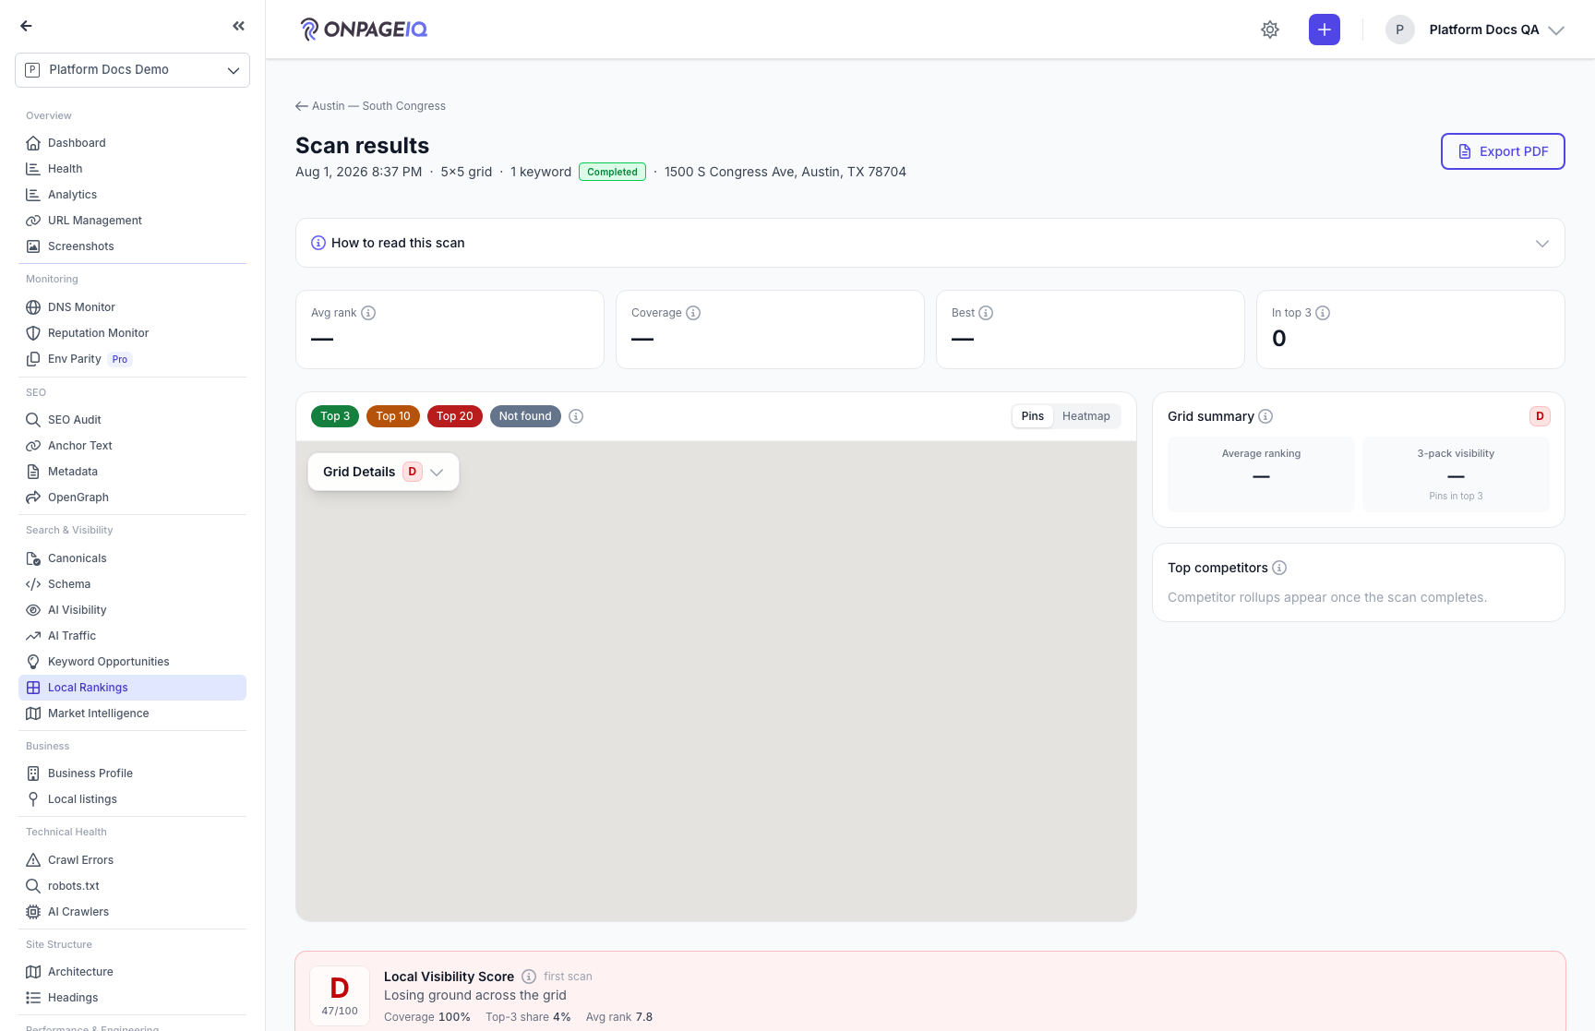Toggle the Top 3 legend filter
The width and height of the screenshot is (1595, 1031).
pos(335,416)
